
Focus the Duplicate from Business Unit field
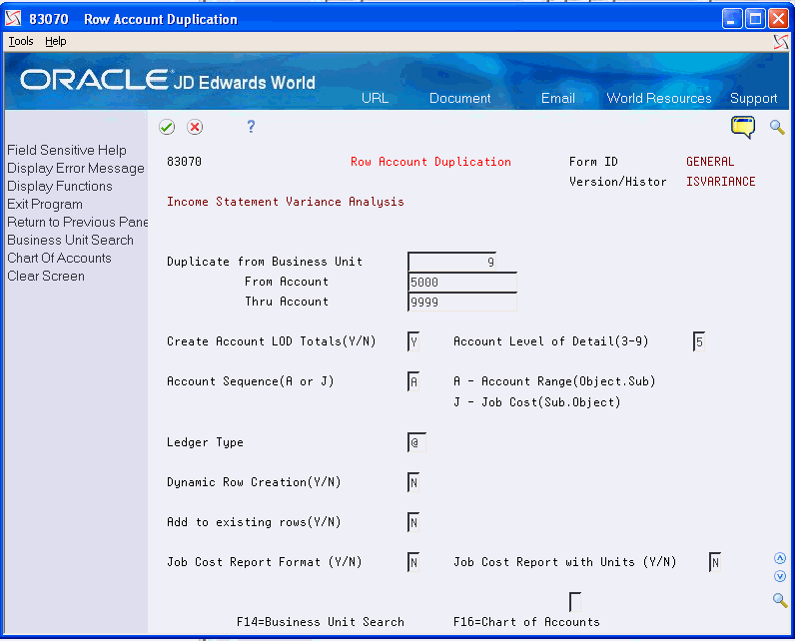coord(451,262)
